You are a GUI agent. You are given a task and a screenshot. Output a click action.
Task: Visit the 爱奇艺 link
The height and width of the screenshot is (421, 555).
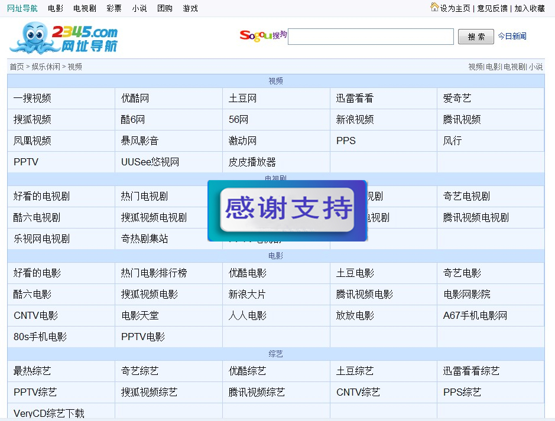coord(457,98)
